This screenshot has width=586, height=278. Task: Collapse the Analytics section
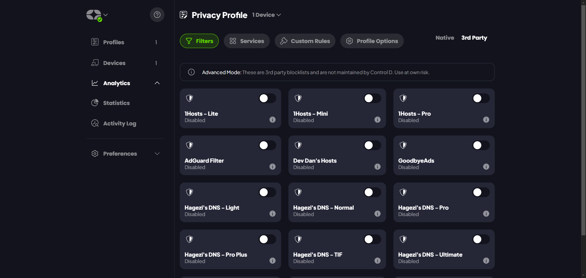coord(157,83)
